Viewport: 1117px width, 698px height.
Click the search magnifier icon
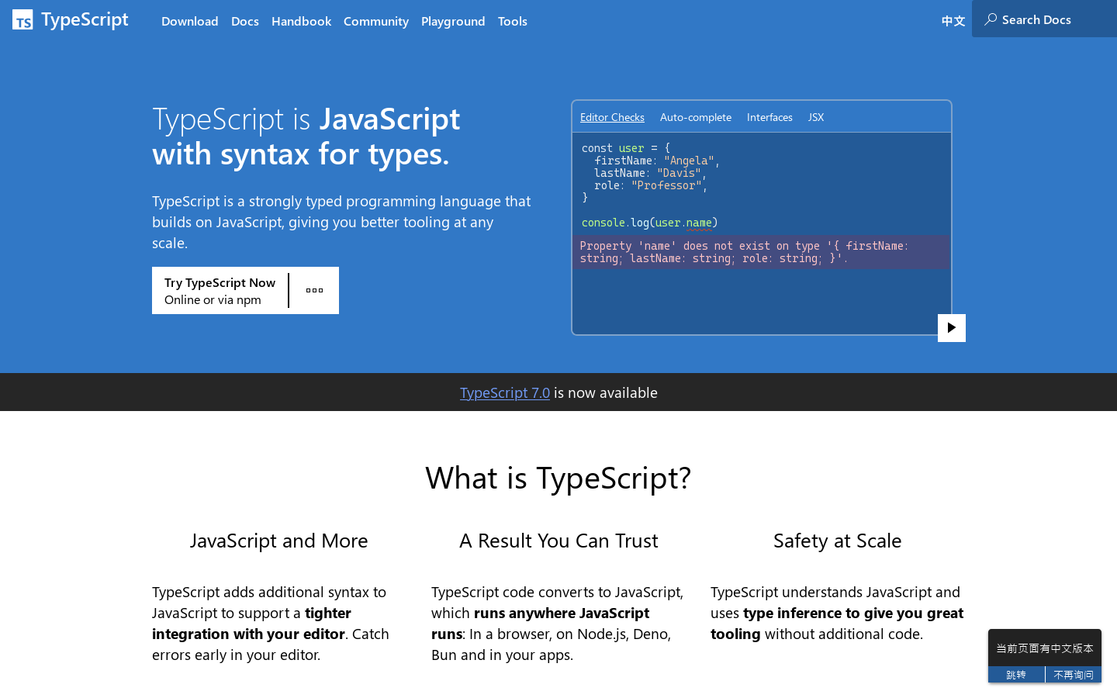(x=991, y=19)
